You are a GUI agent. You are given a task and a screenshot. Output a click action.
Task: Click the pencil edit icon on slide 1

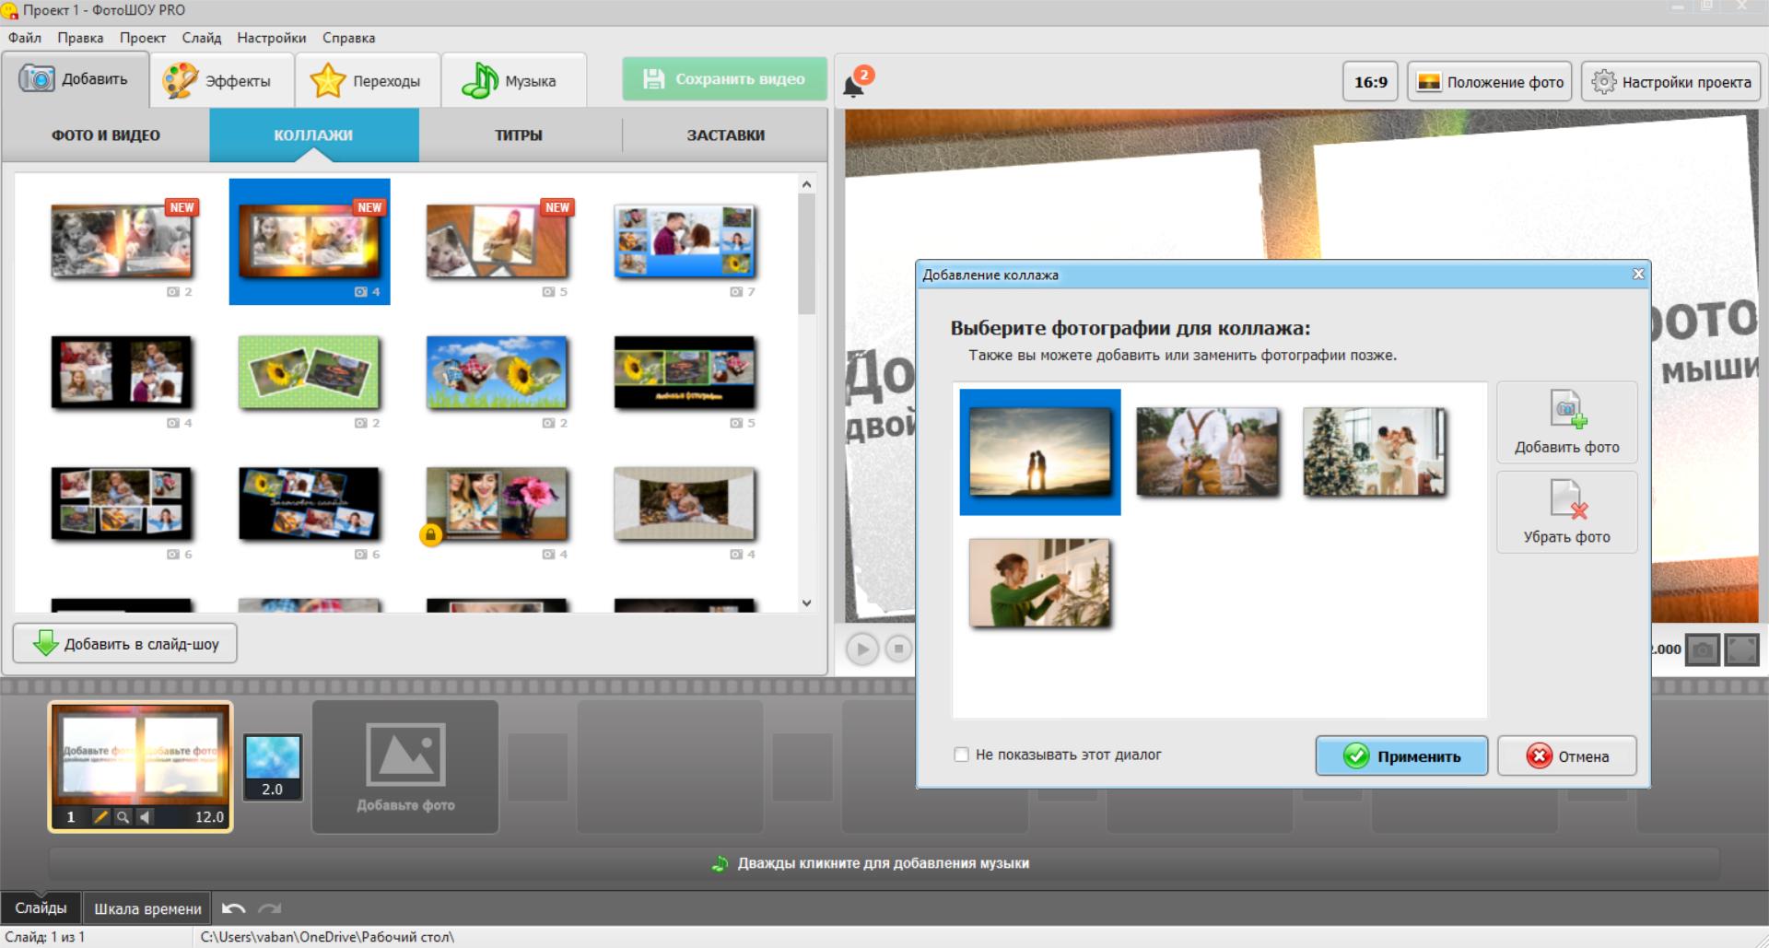(x=100, y=817)
